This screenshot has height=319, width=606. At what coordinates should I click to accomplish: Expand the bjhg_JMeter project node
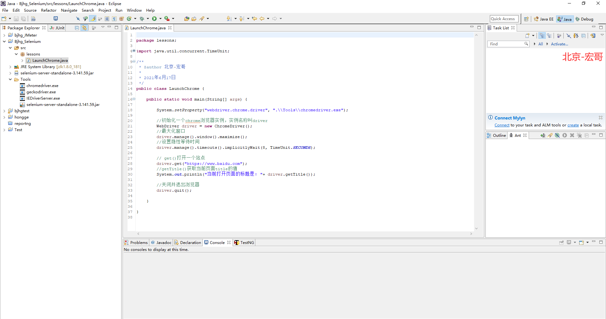[4, 35]
